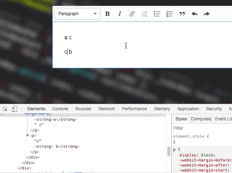
Task: Select the " c" text node
Action: pos(39,125)
